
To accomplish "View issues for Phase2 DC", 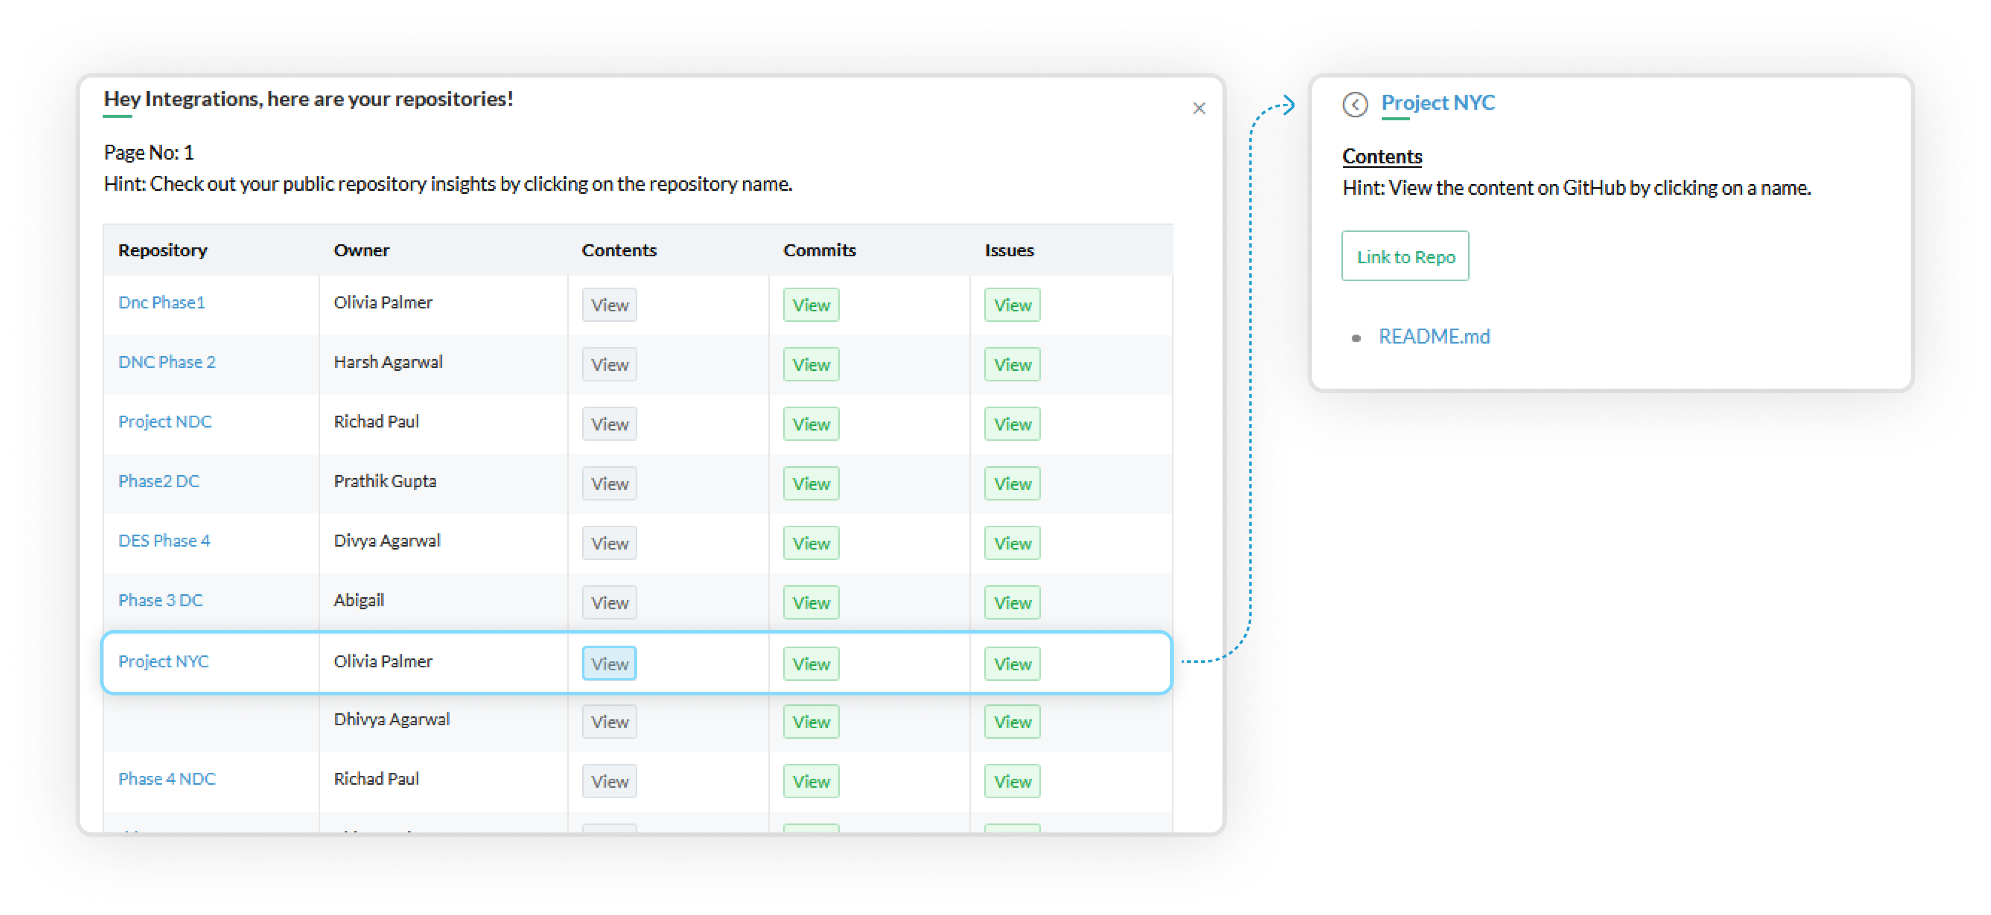I will click(x=1012, y=484).
